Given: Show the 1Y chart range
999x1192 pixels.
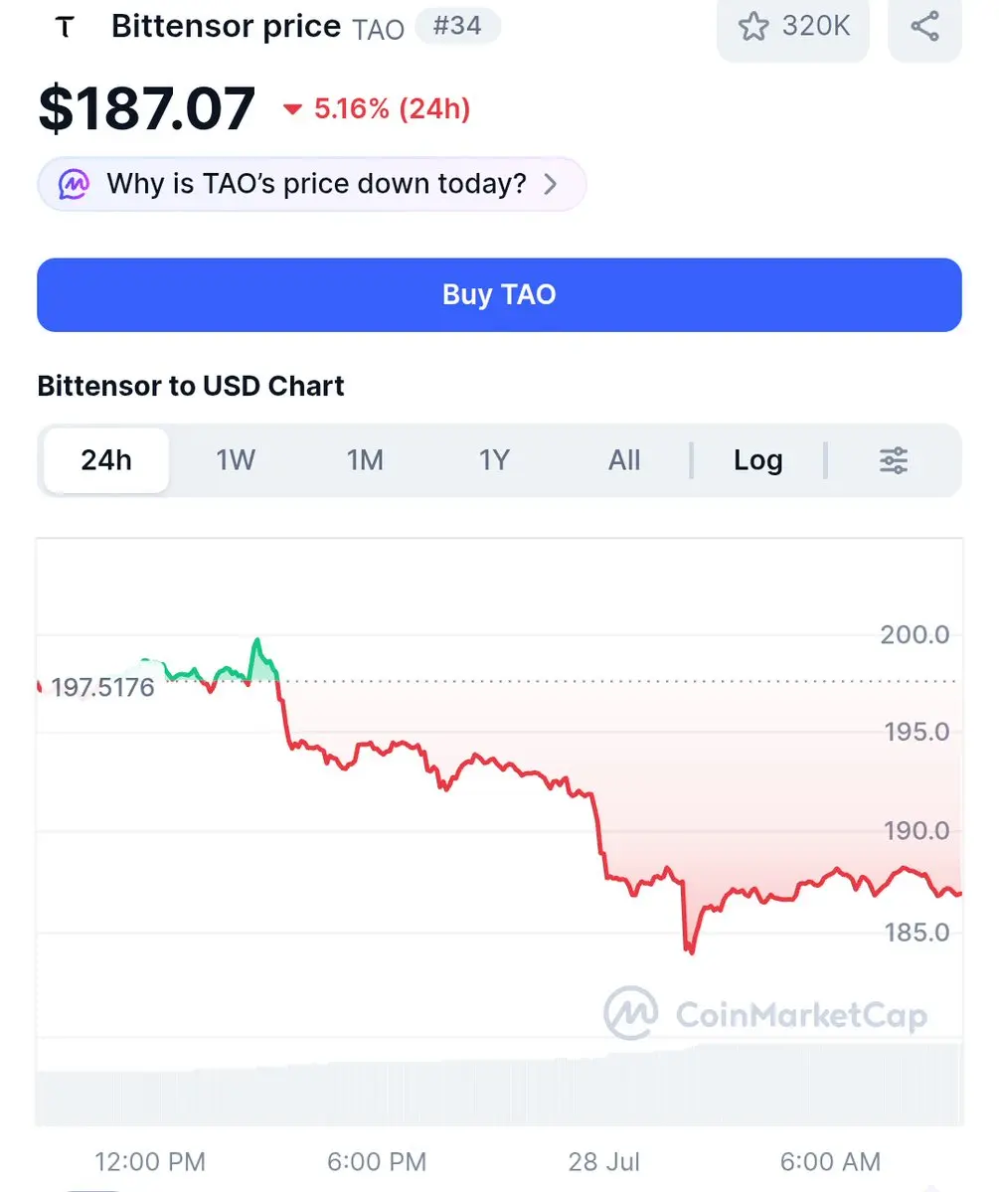Looking at the screenshot, I should point(494,460).
